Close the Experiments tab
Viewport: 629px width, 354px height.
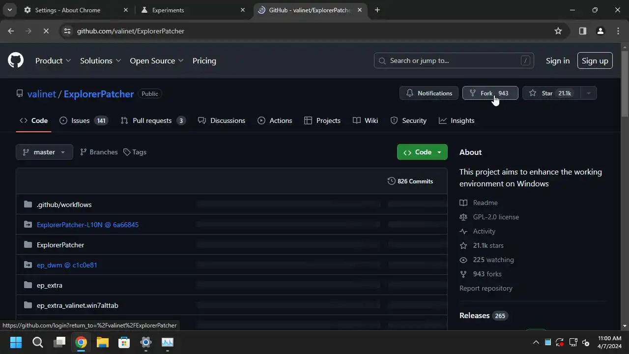click(243, 10)
